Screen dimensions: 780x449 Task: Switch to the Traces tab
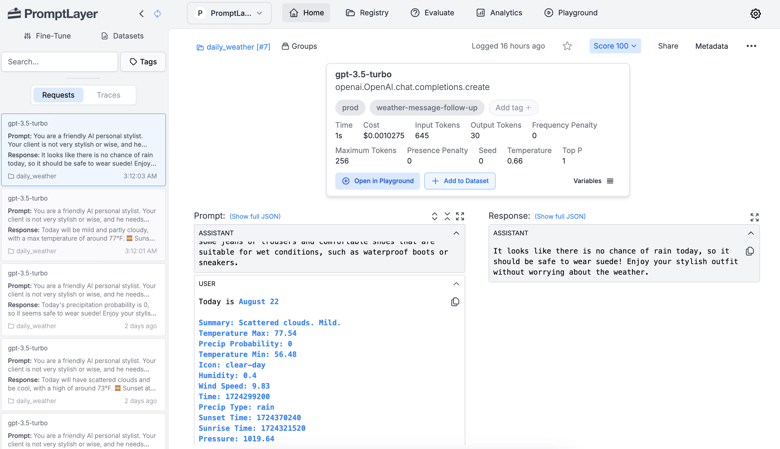coord(108,95)
